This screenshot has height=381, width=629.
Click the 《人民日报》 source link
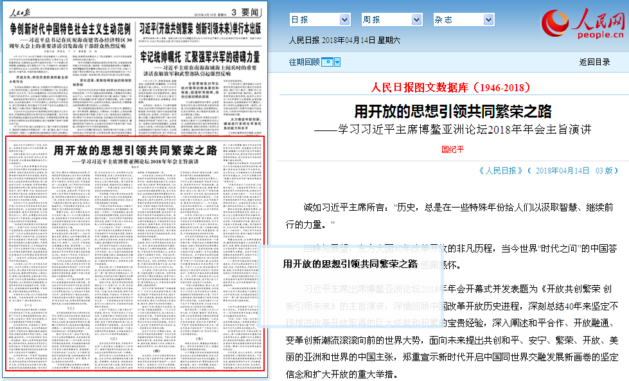[501, 171]
